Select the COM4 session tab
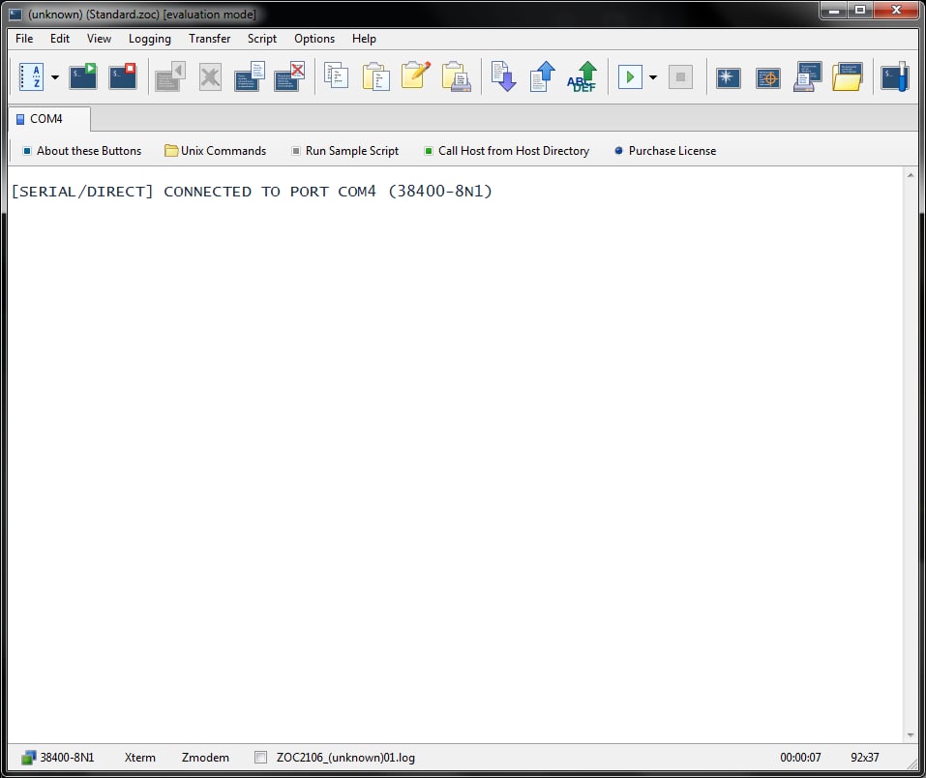 (49, 119)
